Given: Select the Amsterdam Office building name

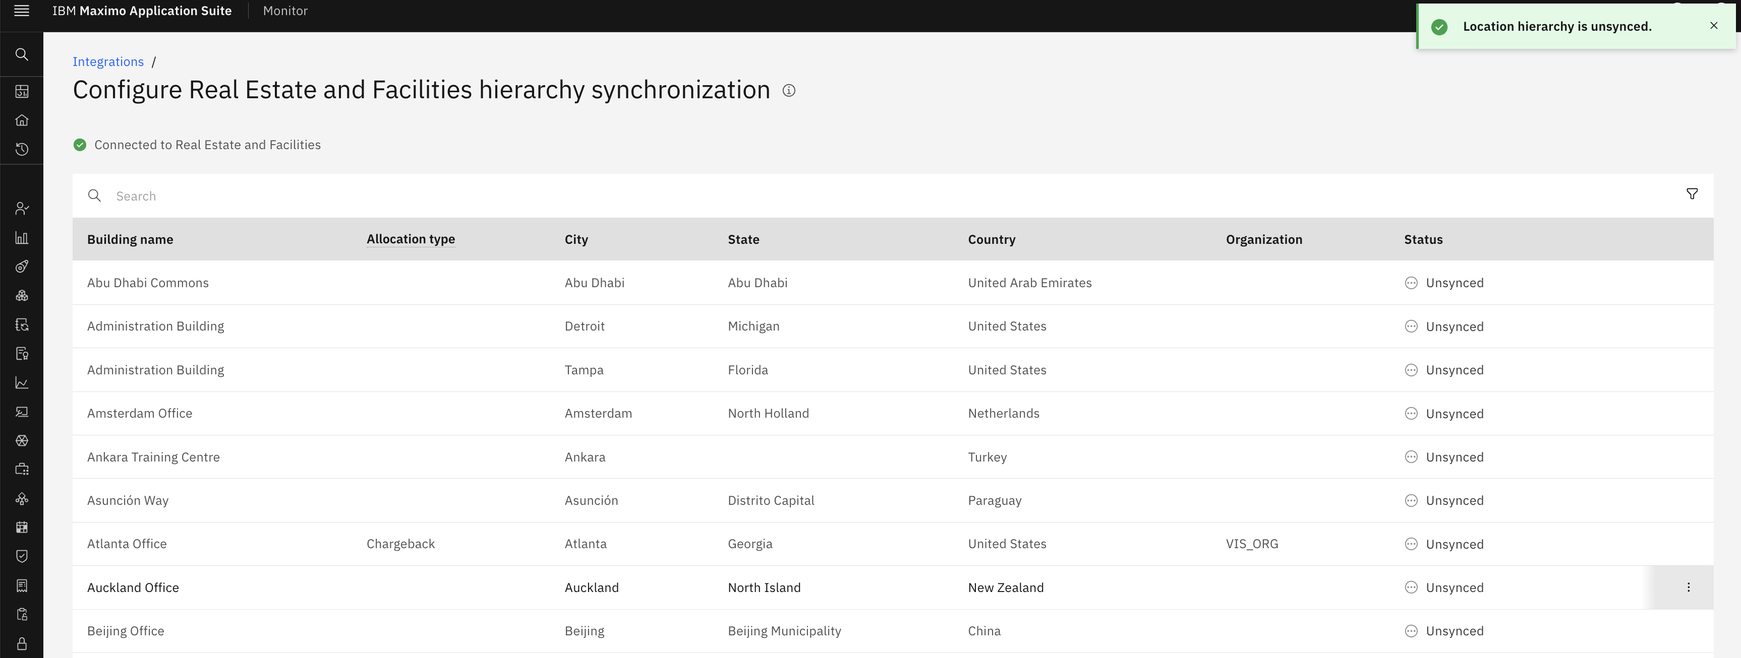Looking at the screenshot, I should [x=139, y=413].
